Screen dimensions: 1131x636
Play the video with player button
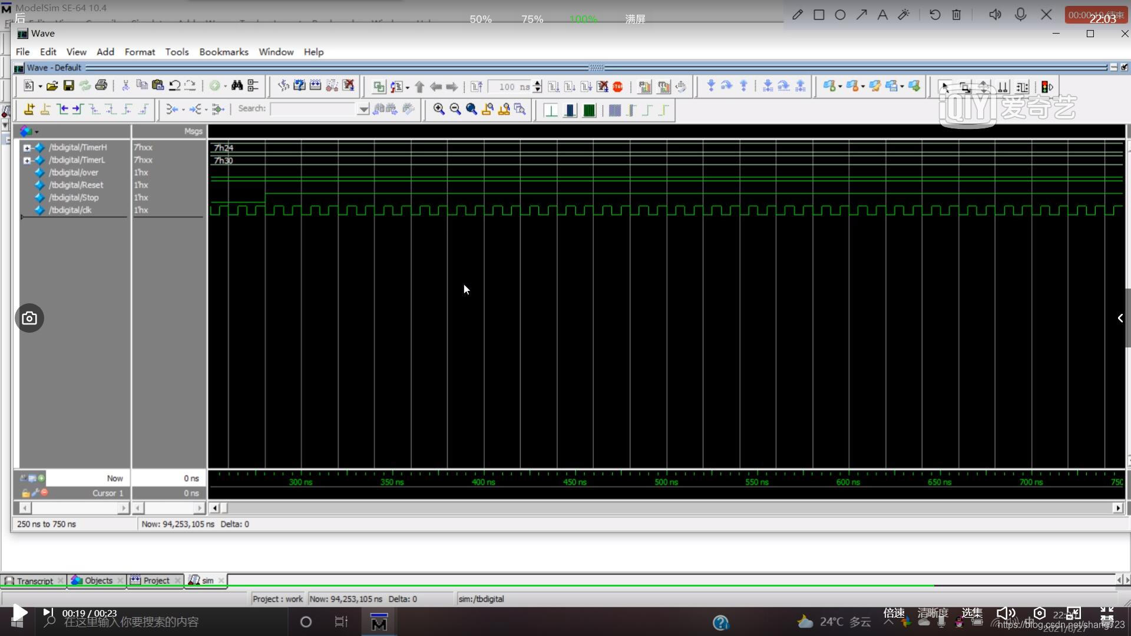click(x=19, y=613)
